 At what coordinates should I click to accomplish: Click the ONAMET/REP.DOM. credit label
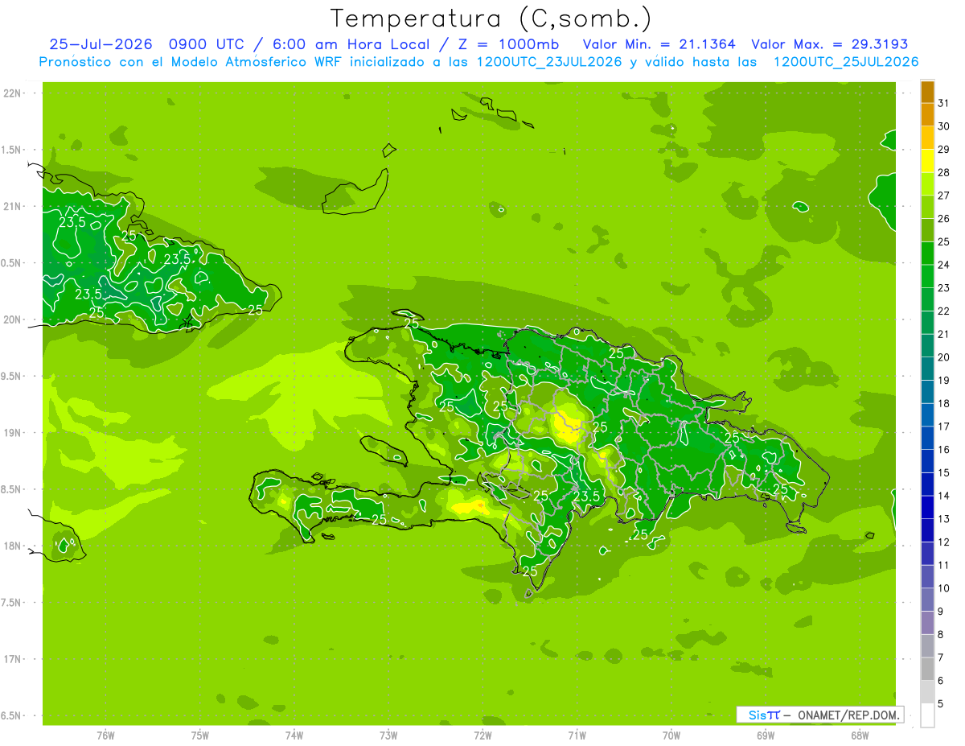coord(848,715)
